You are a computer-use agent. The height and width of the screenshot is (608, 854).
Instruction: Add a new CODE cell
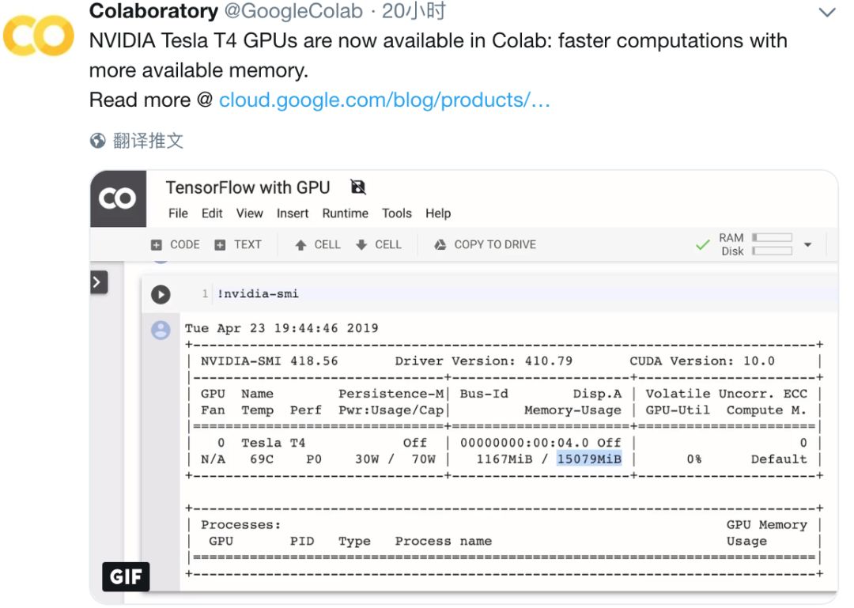tap(176, 245)
